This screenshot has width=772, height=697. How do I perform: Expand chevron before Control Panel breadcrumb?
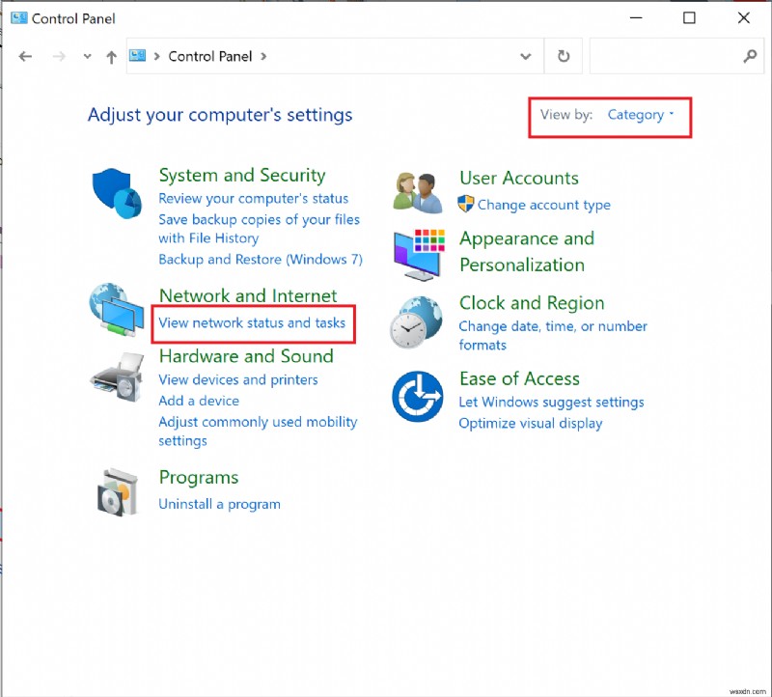(x=156, y=56)
